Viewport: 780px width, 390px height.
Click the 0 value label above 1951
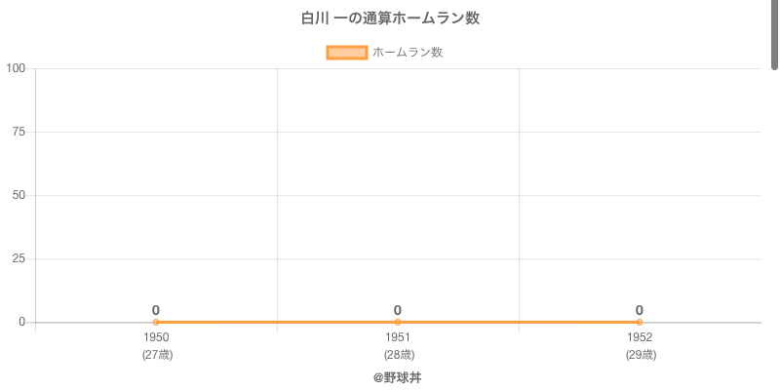tap(398, 310)
